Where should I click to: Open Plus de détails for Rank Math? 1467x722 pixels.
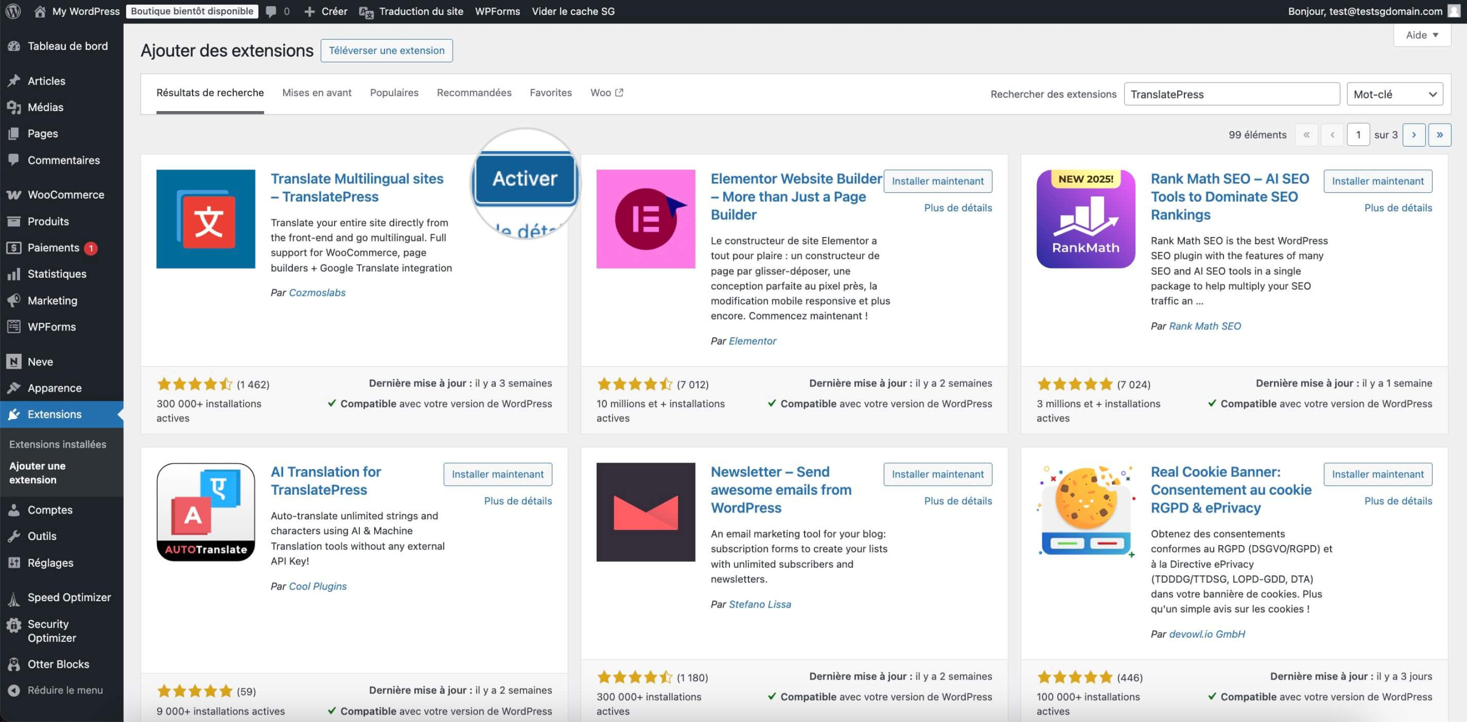click(x=1398, y=208)
